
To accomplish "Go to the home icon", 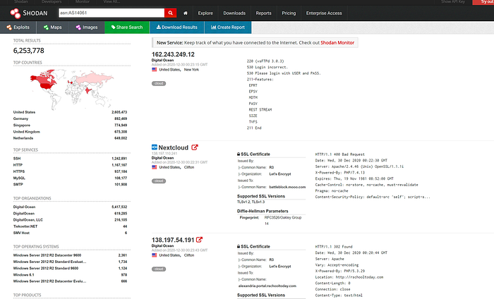I will 186,13.
